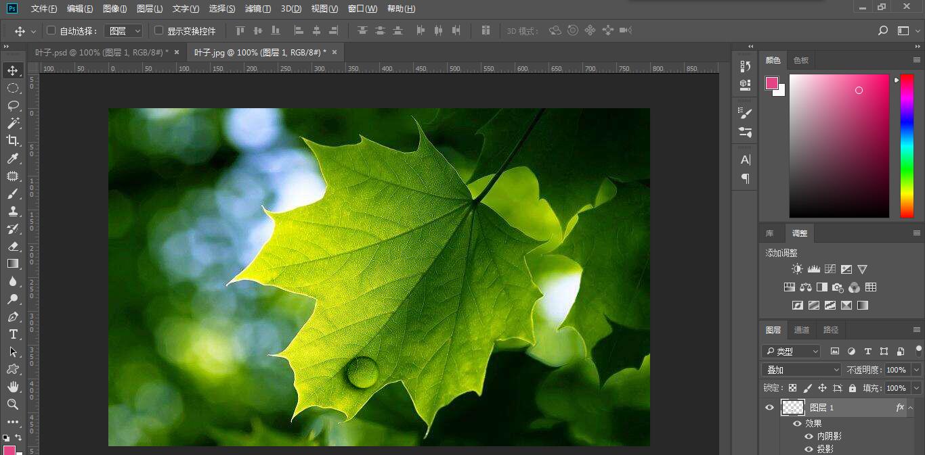Select the Blur tool
This screenshot has width=925, height=455.
point(13,281)
